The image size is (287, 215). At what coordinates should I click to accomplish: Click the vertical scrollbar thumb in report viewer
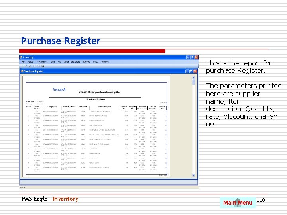click(x=193, y=82)
